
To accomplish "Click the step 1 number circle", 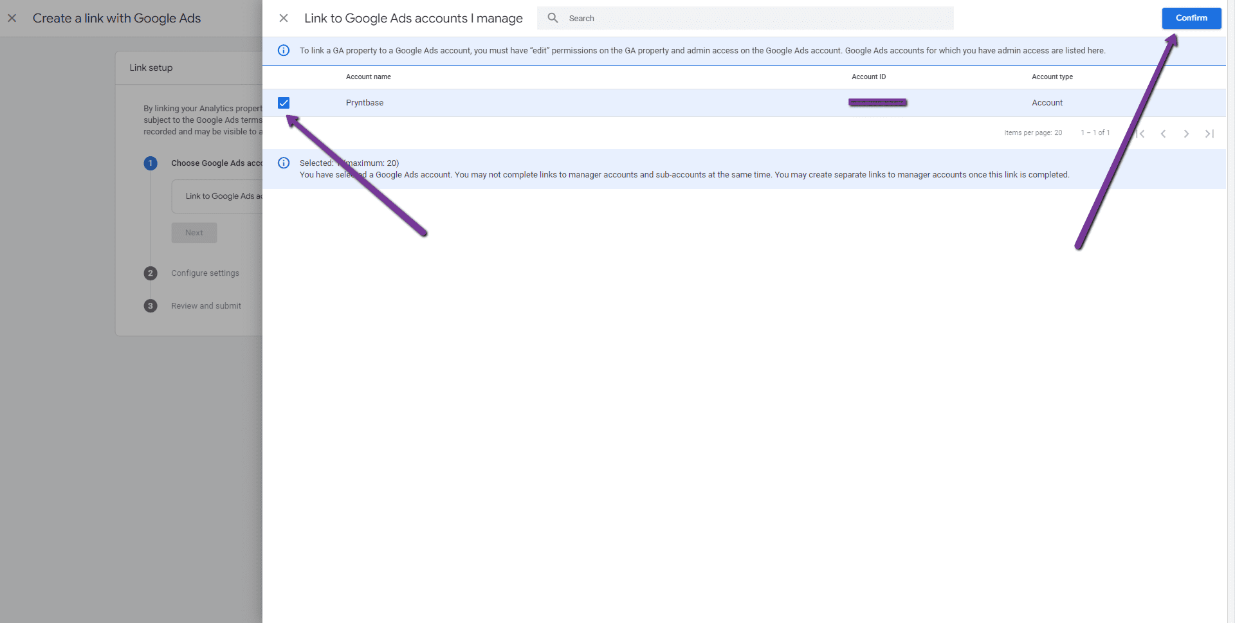I will 151,163.
